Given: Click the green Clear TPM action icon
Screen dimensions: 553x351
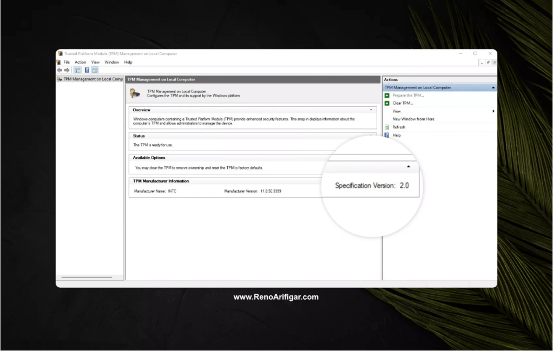Looking at the screenshot, I should coord(386,103).
